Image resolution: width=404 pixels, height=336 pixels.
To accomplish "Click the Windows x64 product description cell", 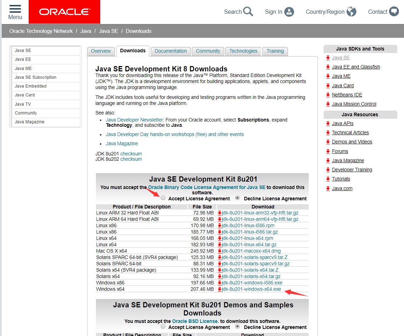I will pos(141,289).
